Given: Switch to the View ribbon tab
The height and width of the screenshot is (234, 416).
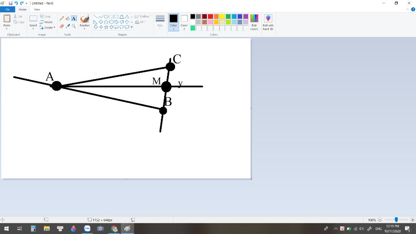Looking at the screenshot, I should pos(37,9).
